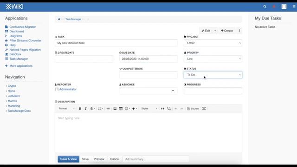Click the Create button
Image resolution: width=297 pixels, height=167 pixels.
coord(227,31)
